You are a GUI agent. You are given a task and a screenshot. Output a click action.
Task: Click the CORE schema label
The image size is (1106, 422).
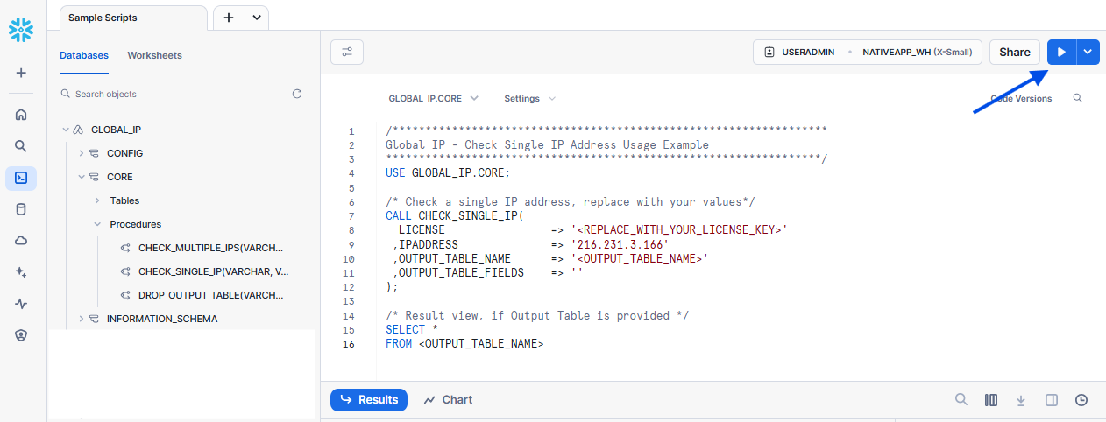tap(120, 177)
